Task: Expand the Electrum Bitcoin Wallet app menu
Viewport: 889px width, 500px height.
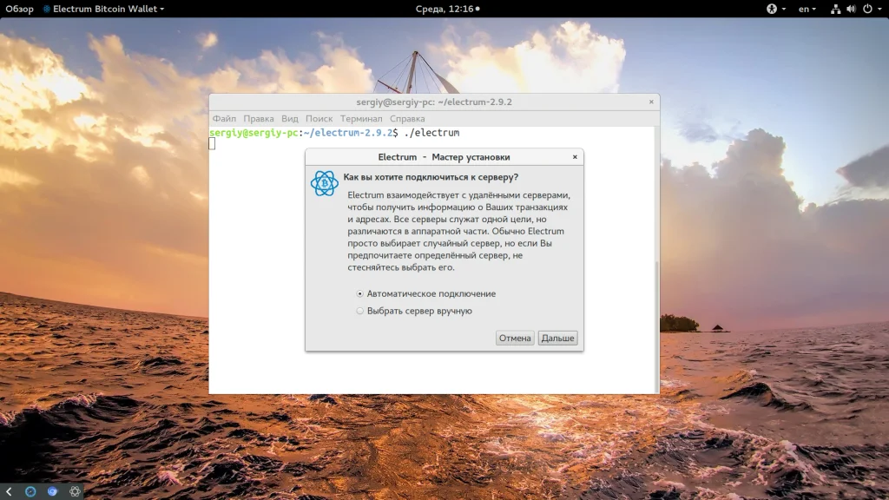Action: [103, 9]
